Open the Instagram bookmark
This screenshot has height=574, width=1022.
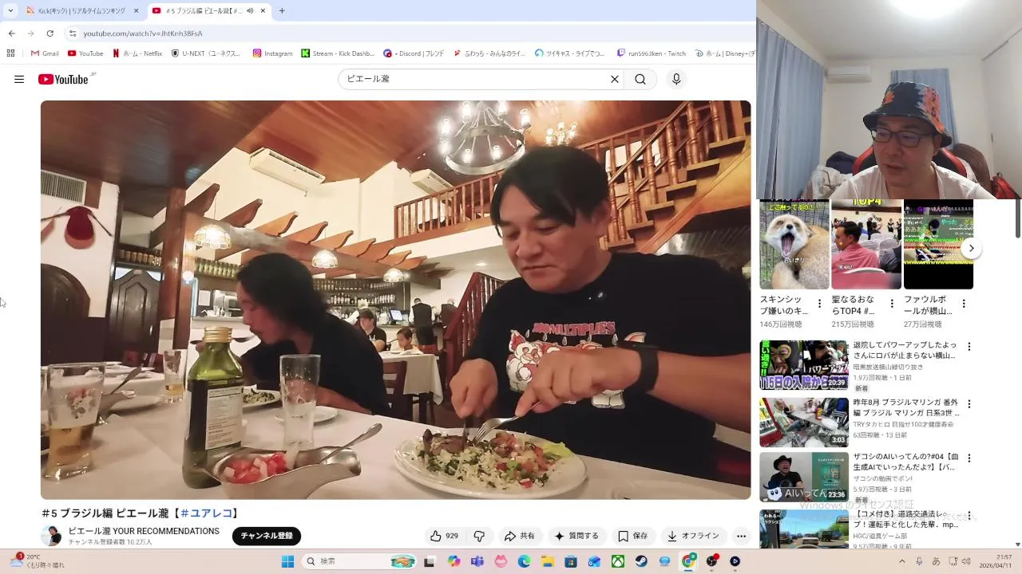pos(272,53)
